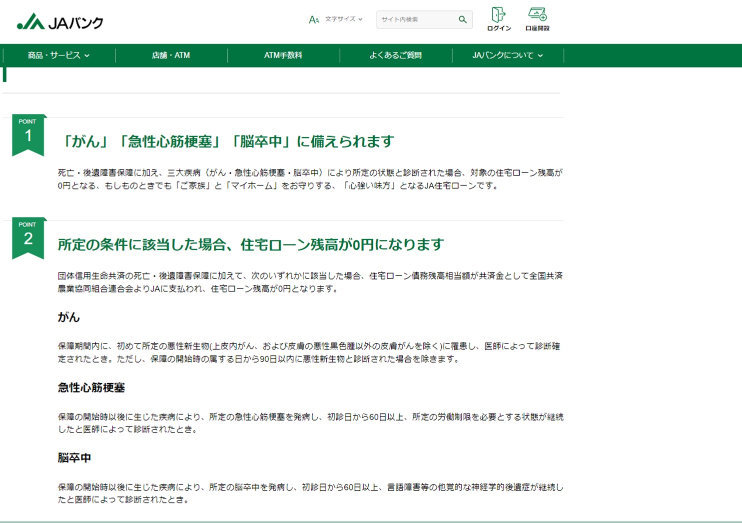
Task: Click paragraph starting 死亡・後遺障害保障に加え
Action: tap(310, 179)
